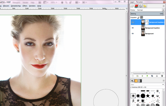Viewport: 166px width, 106px height.
Task: Switch to the Layers tab icon
Action: point(132,6)
